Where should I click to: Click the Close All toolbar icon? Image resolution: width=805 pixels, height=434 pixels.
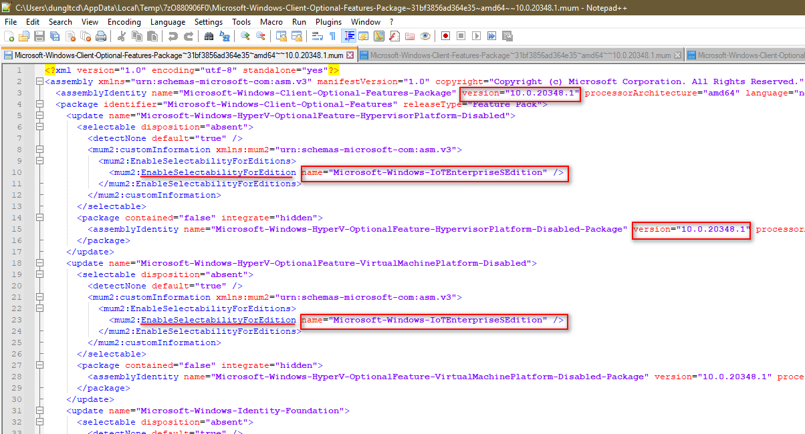pos(86,35)
